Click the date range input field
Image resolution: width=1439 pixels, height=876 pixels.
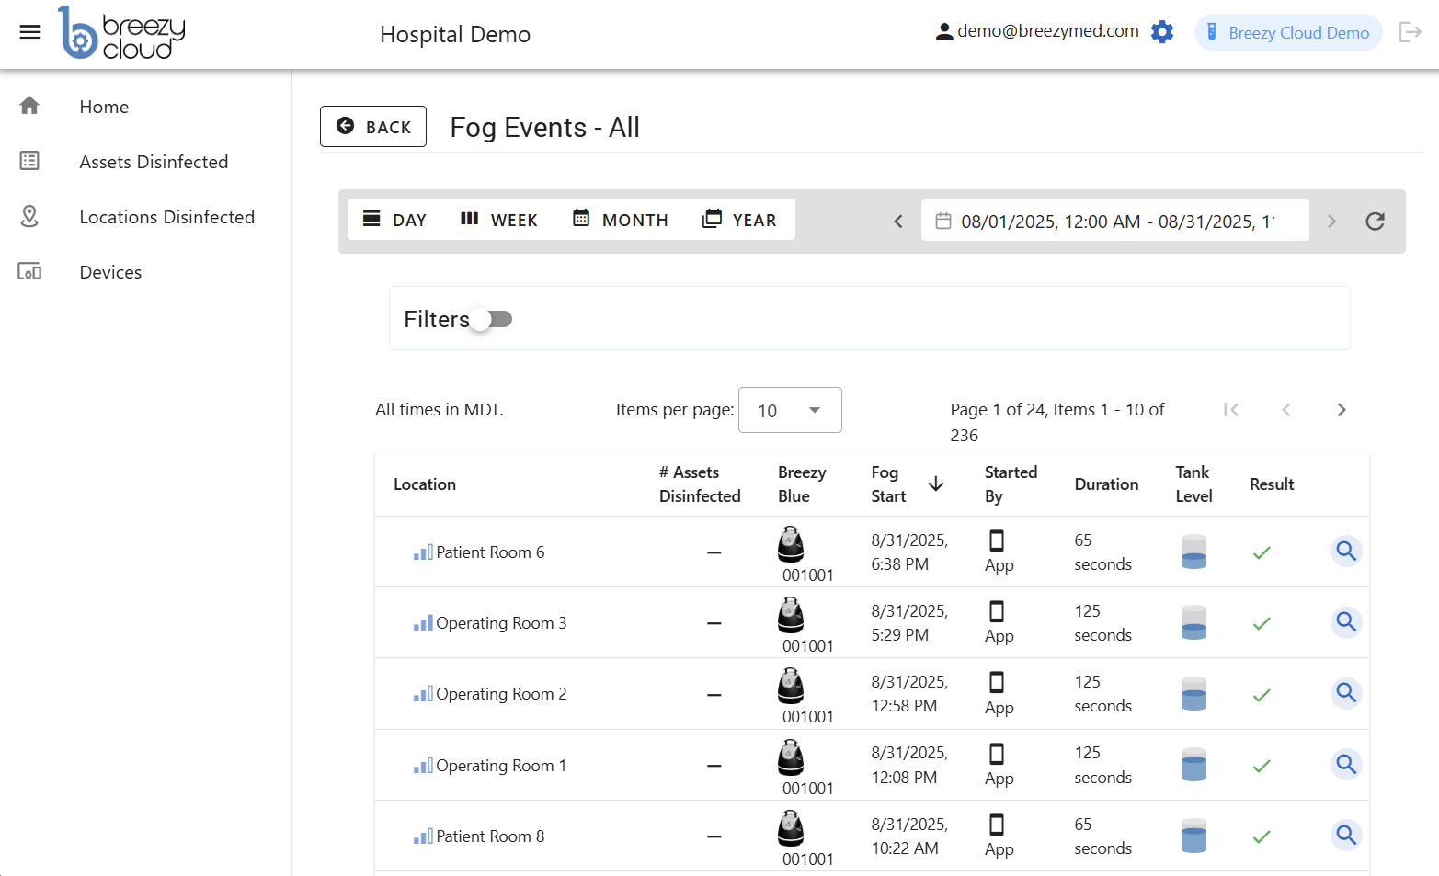pos(1114,222)
